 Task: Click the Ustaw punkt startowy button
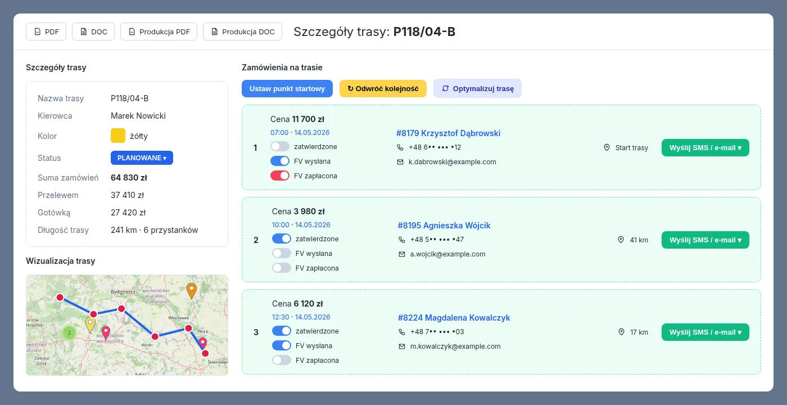[287, 89]
